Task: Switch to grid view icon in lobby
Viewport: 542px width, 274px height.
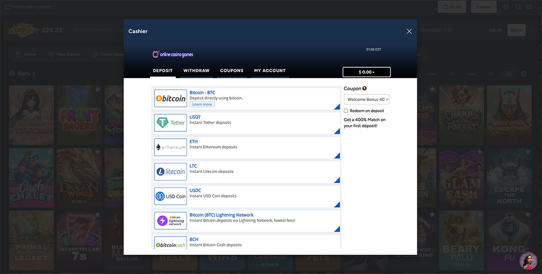Action: click(509, 74)
